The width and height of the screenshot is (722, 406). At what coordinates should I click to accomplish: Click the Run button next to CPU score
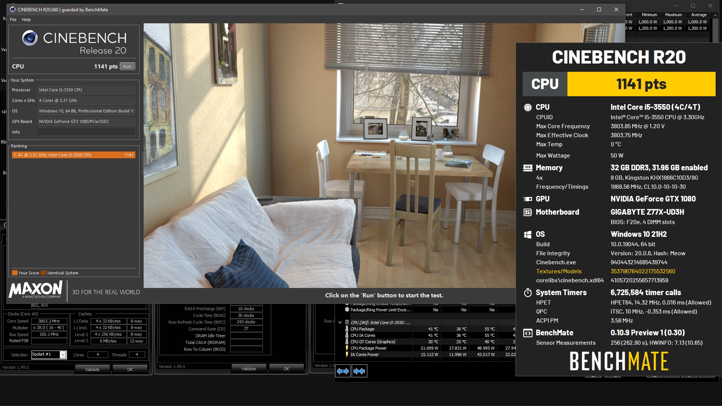pyautogui.click(x=127, y=67)
